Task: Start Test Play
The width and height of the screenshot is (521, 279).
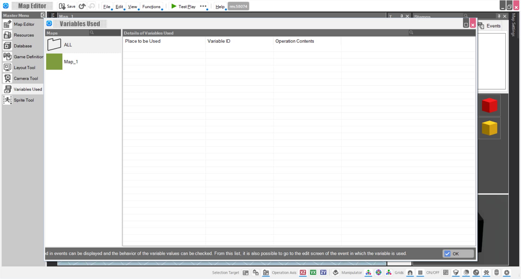Action: pos(183,7)
